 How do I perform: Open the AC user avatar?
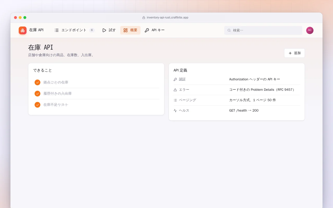pos(310,30)
